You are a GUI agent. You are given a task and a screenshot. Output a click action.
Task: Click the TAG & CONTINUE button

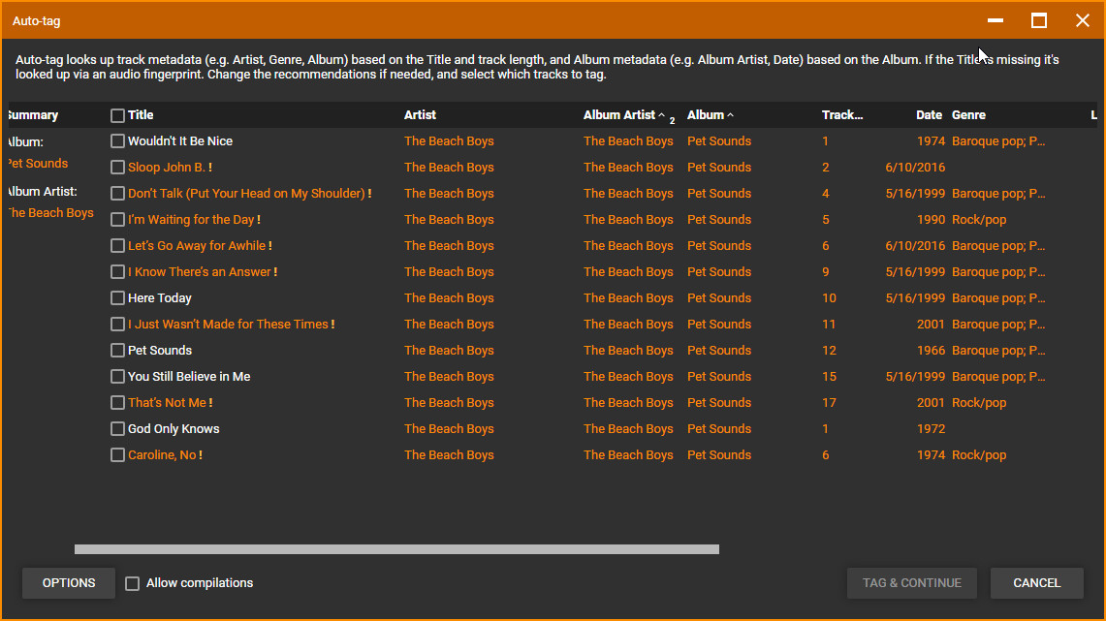911,583
